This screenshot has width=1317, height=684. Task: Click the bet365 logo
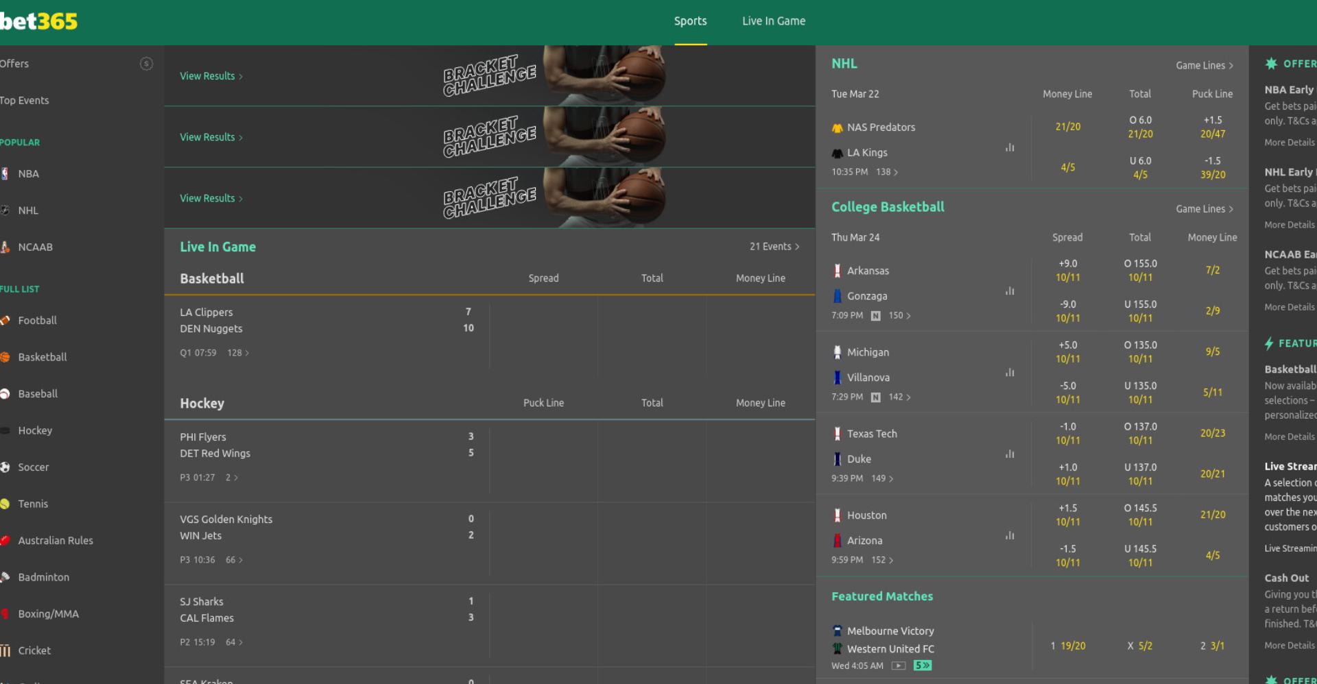[38, 22]
